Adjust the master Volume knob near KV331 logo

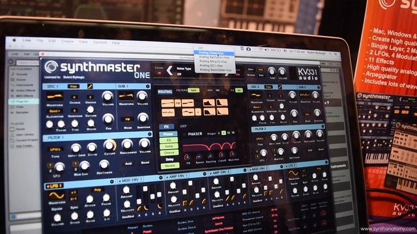tap(282, 71)
